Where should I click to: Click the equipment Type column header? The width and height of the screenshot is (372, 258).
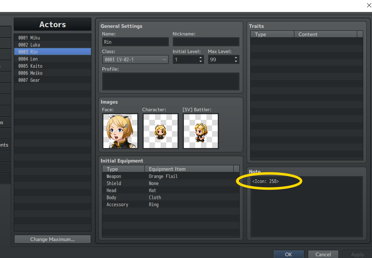tap(124, 169)
